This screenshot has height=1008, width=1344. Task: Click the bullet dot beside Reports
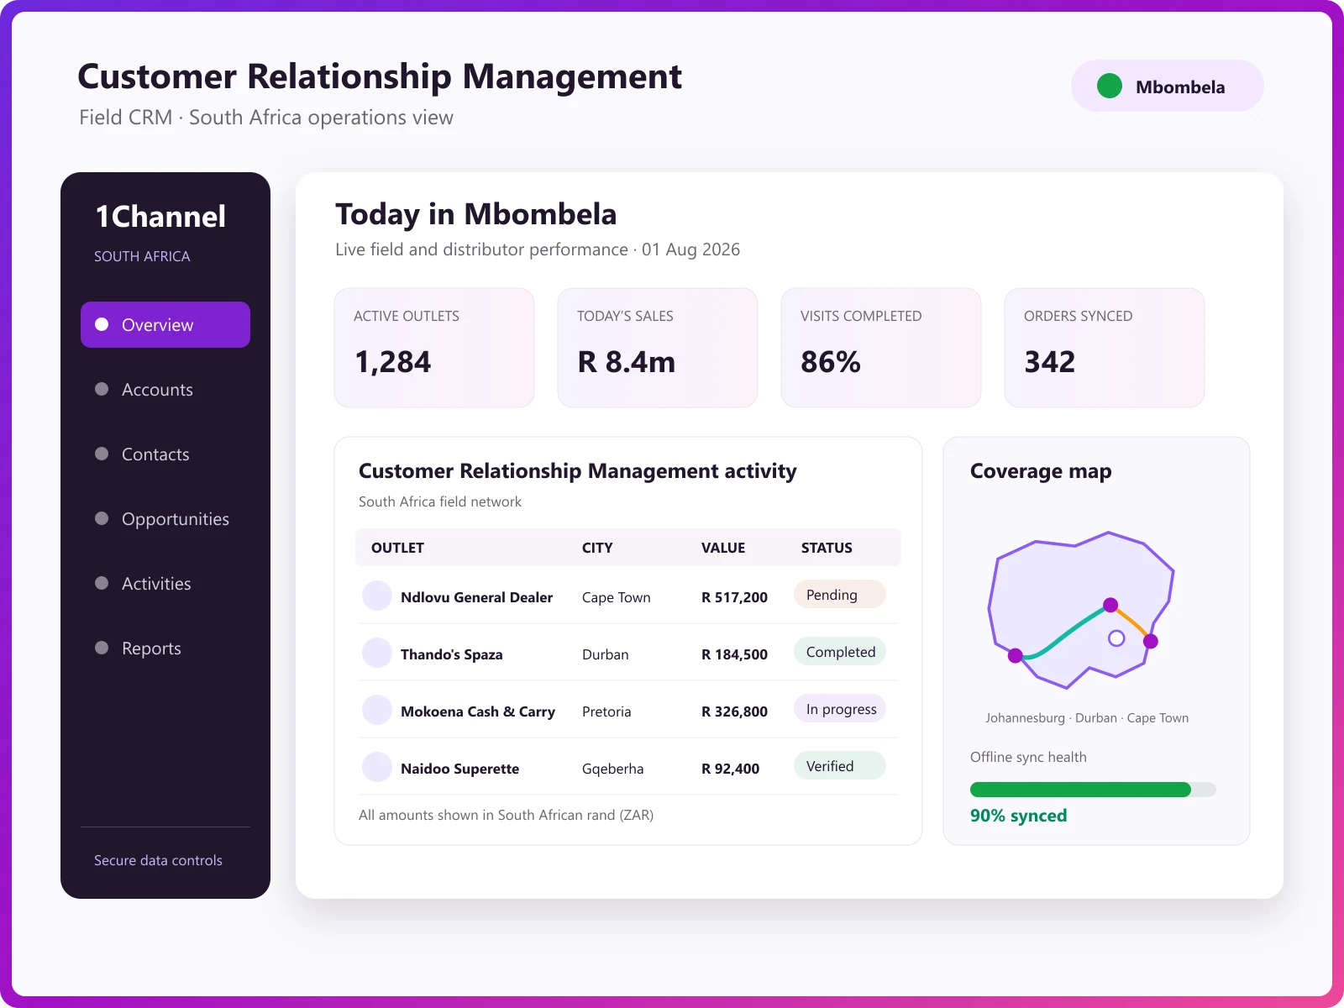102,648
